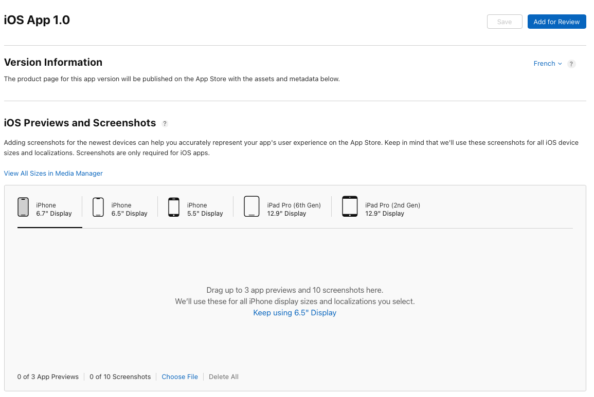Click Choose File to upload screenshots

[179, 376]
